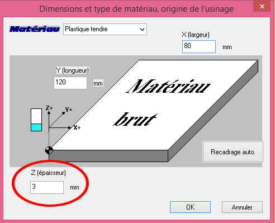Click the origin crosshair marker icon

click(x=49, y=150)
